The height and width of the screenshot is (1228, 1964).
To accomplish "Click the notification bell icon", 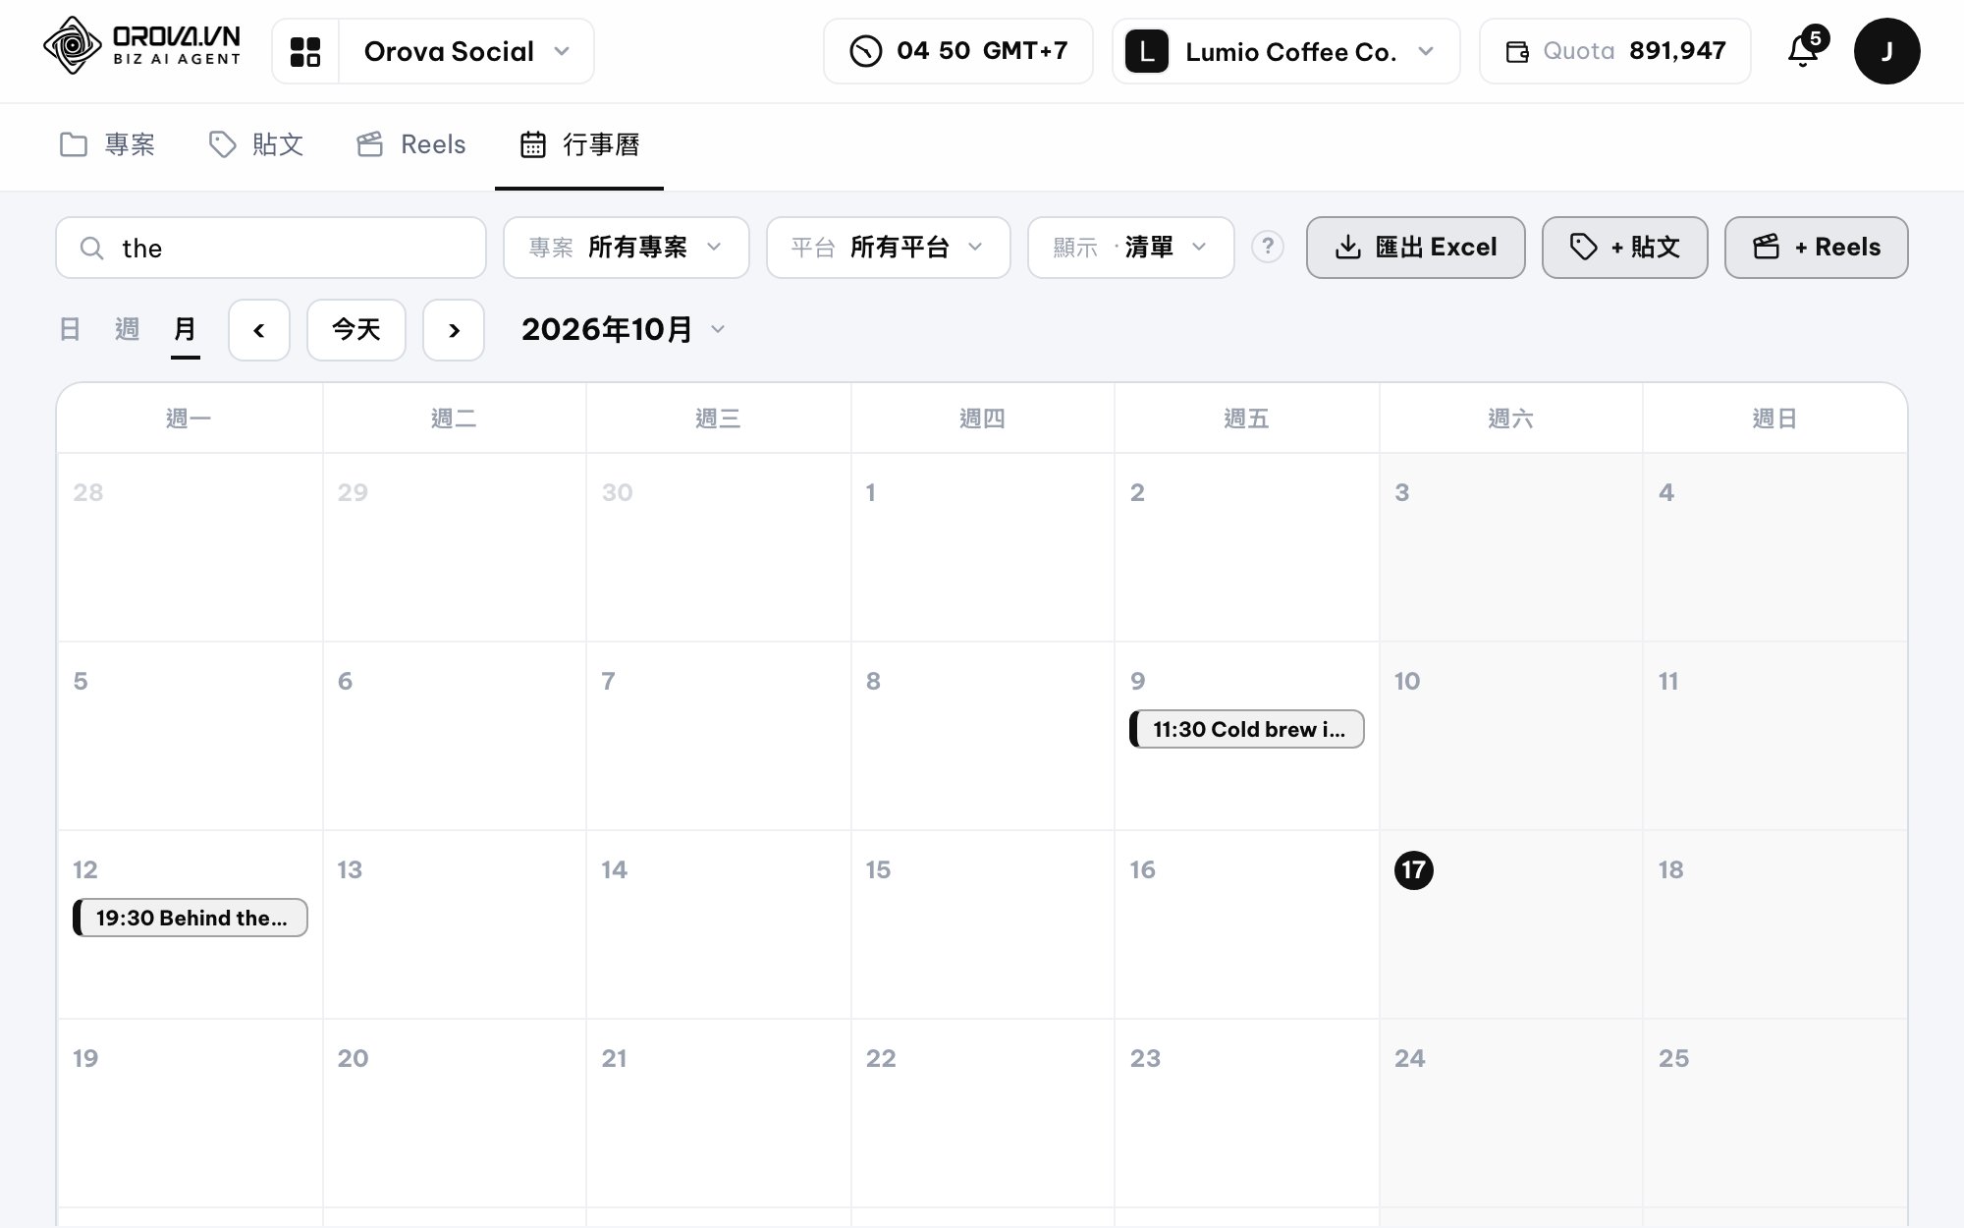I will pyautogui.click(x=1803, y=51).
